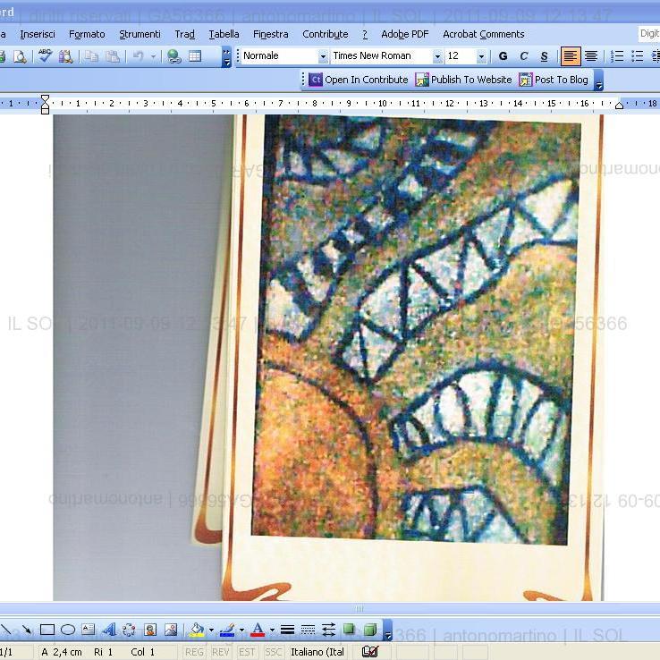Open the Contribute menu
The image size is (660, 660).
pos(325,34)
